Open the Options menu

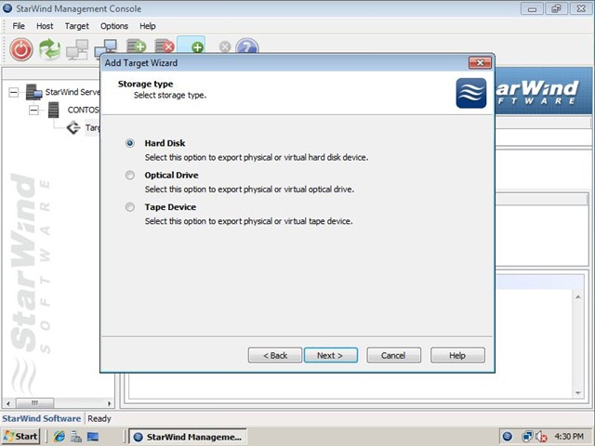pos(114,26)
